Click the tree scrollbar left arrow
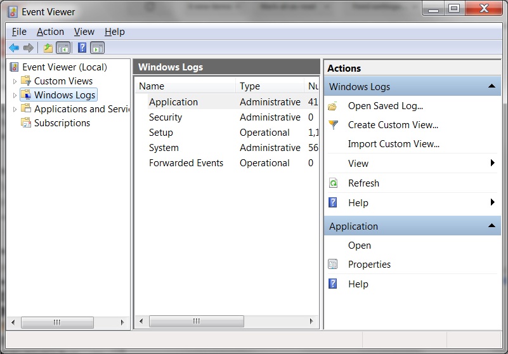Screen dimensions: 508x354 (13, 322)
